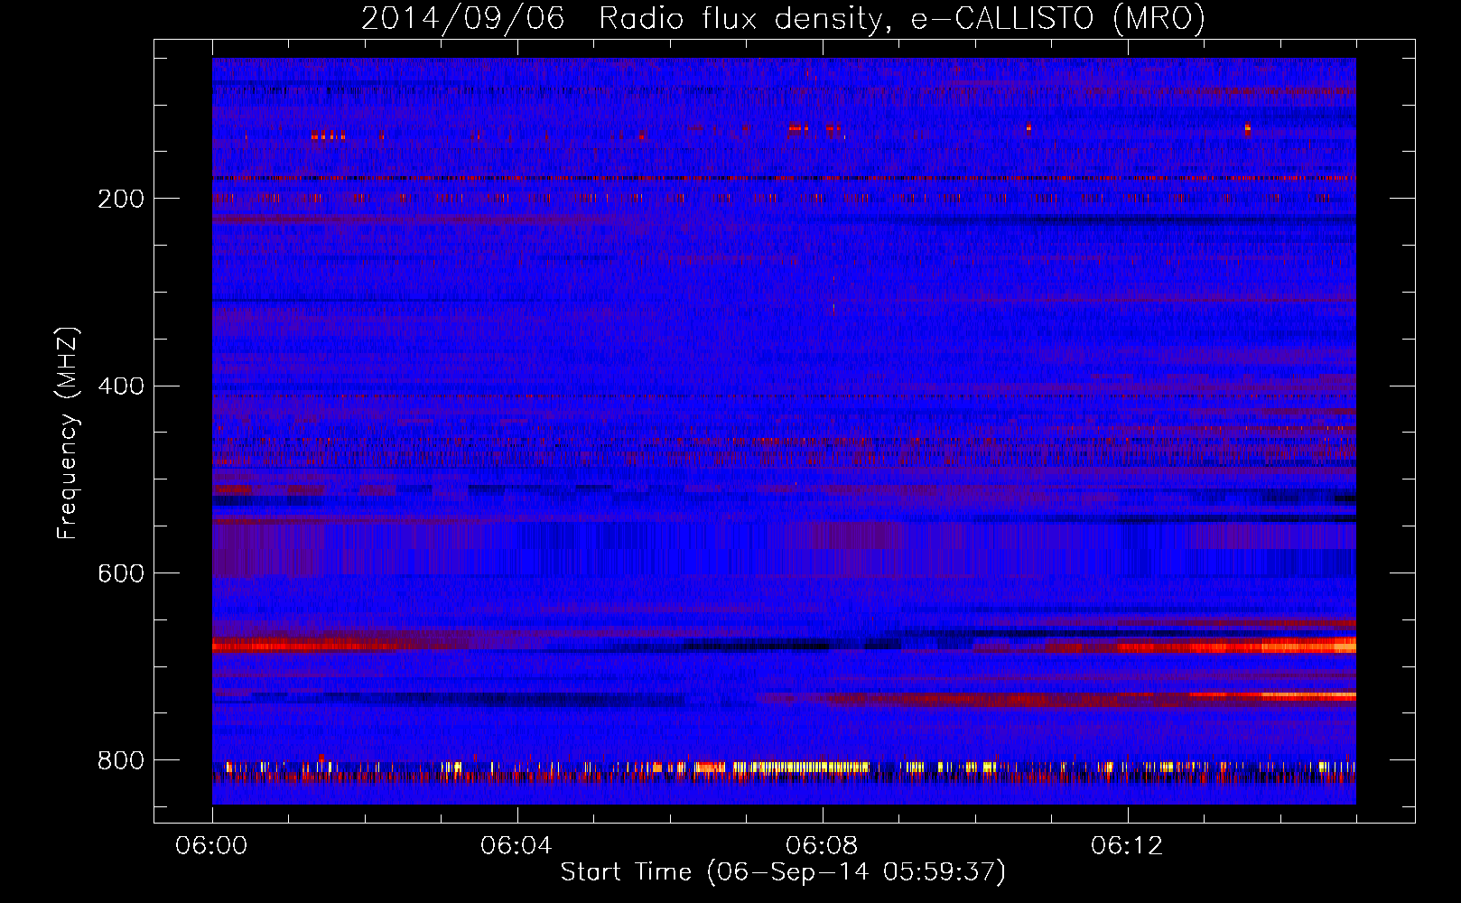Click the 'Frequency (MHZ)' axis label

[x=68, y=433]
